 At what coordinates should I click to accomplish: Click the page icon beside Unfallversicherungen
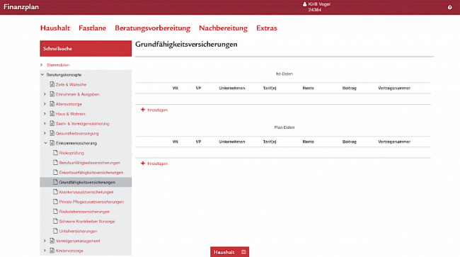click(55, 231)
